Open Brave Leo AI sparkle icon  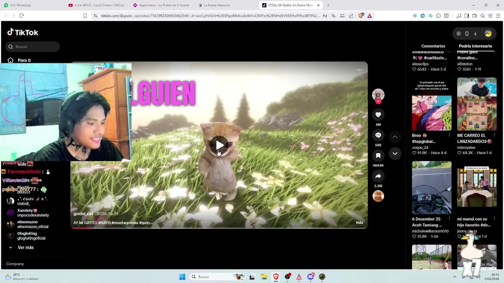pyautogui.click(x=482, y=16)
